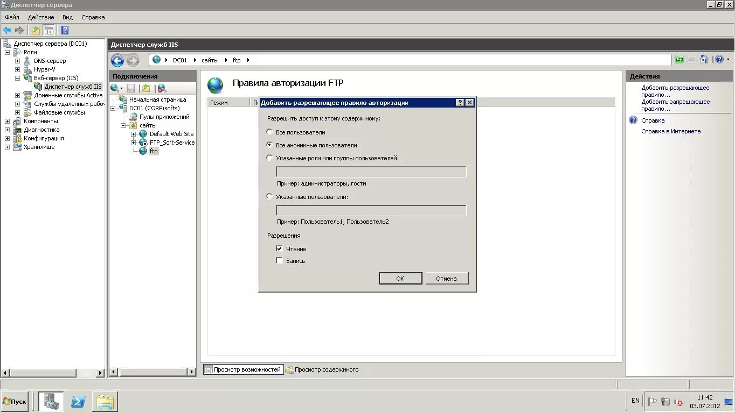Click the Action Center flag tray icon
This screenshot has width=735, height=413.
pyautogui.click(x=652, y=401)
